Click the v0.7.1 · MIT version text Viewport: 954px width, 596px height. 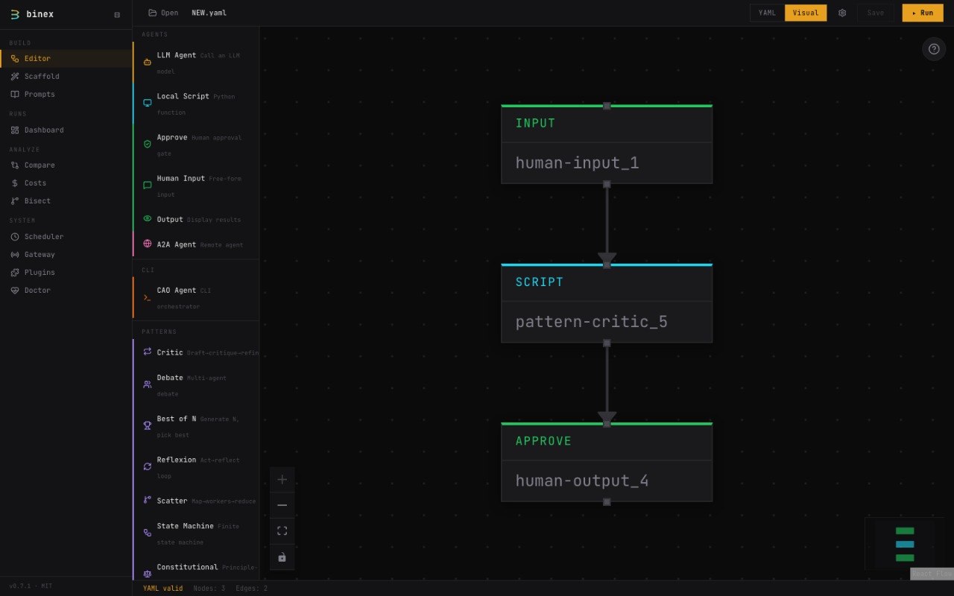31,586
